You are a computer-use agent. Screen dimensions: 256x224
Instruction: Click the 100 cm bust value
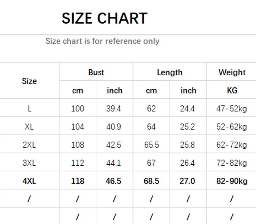tap(77, 109)
